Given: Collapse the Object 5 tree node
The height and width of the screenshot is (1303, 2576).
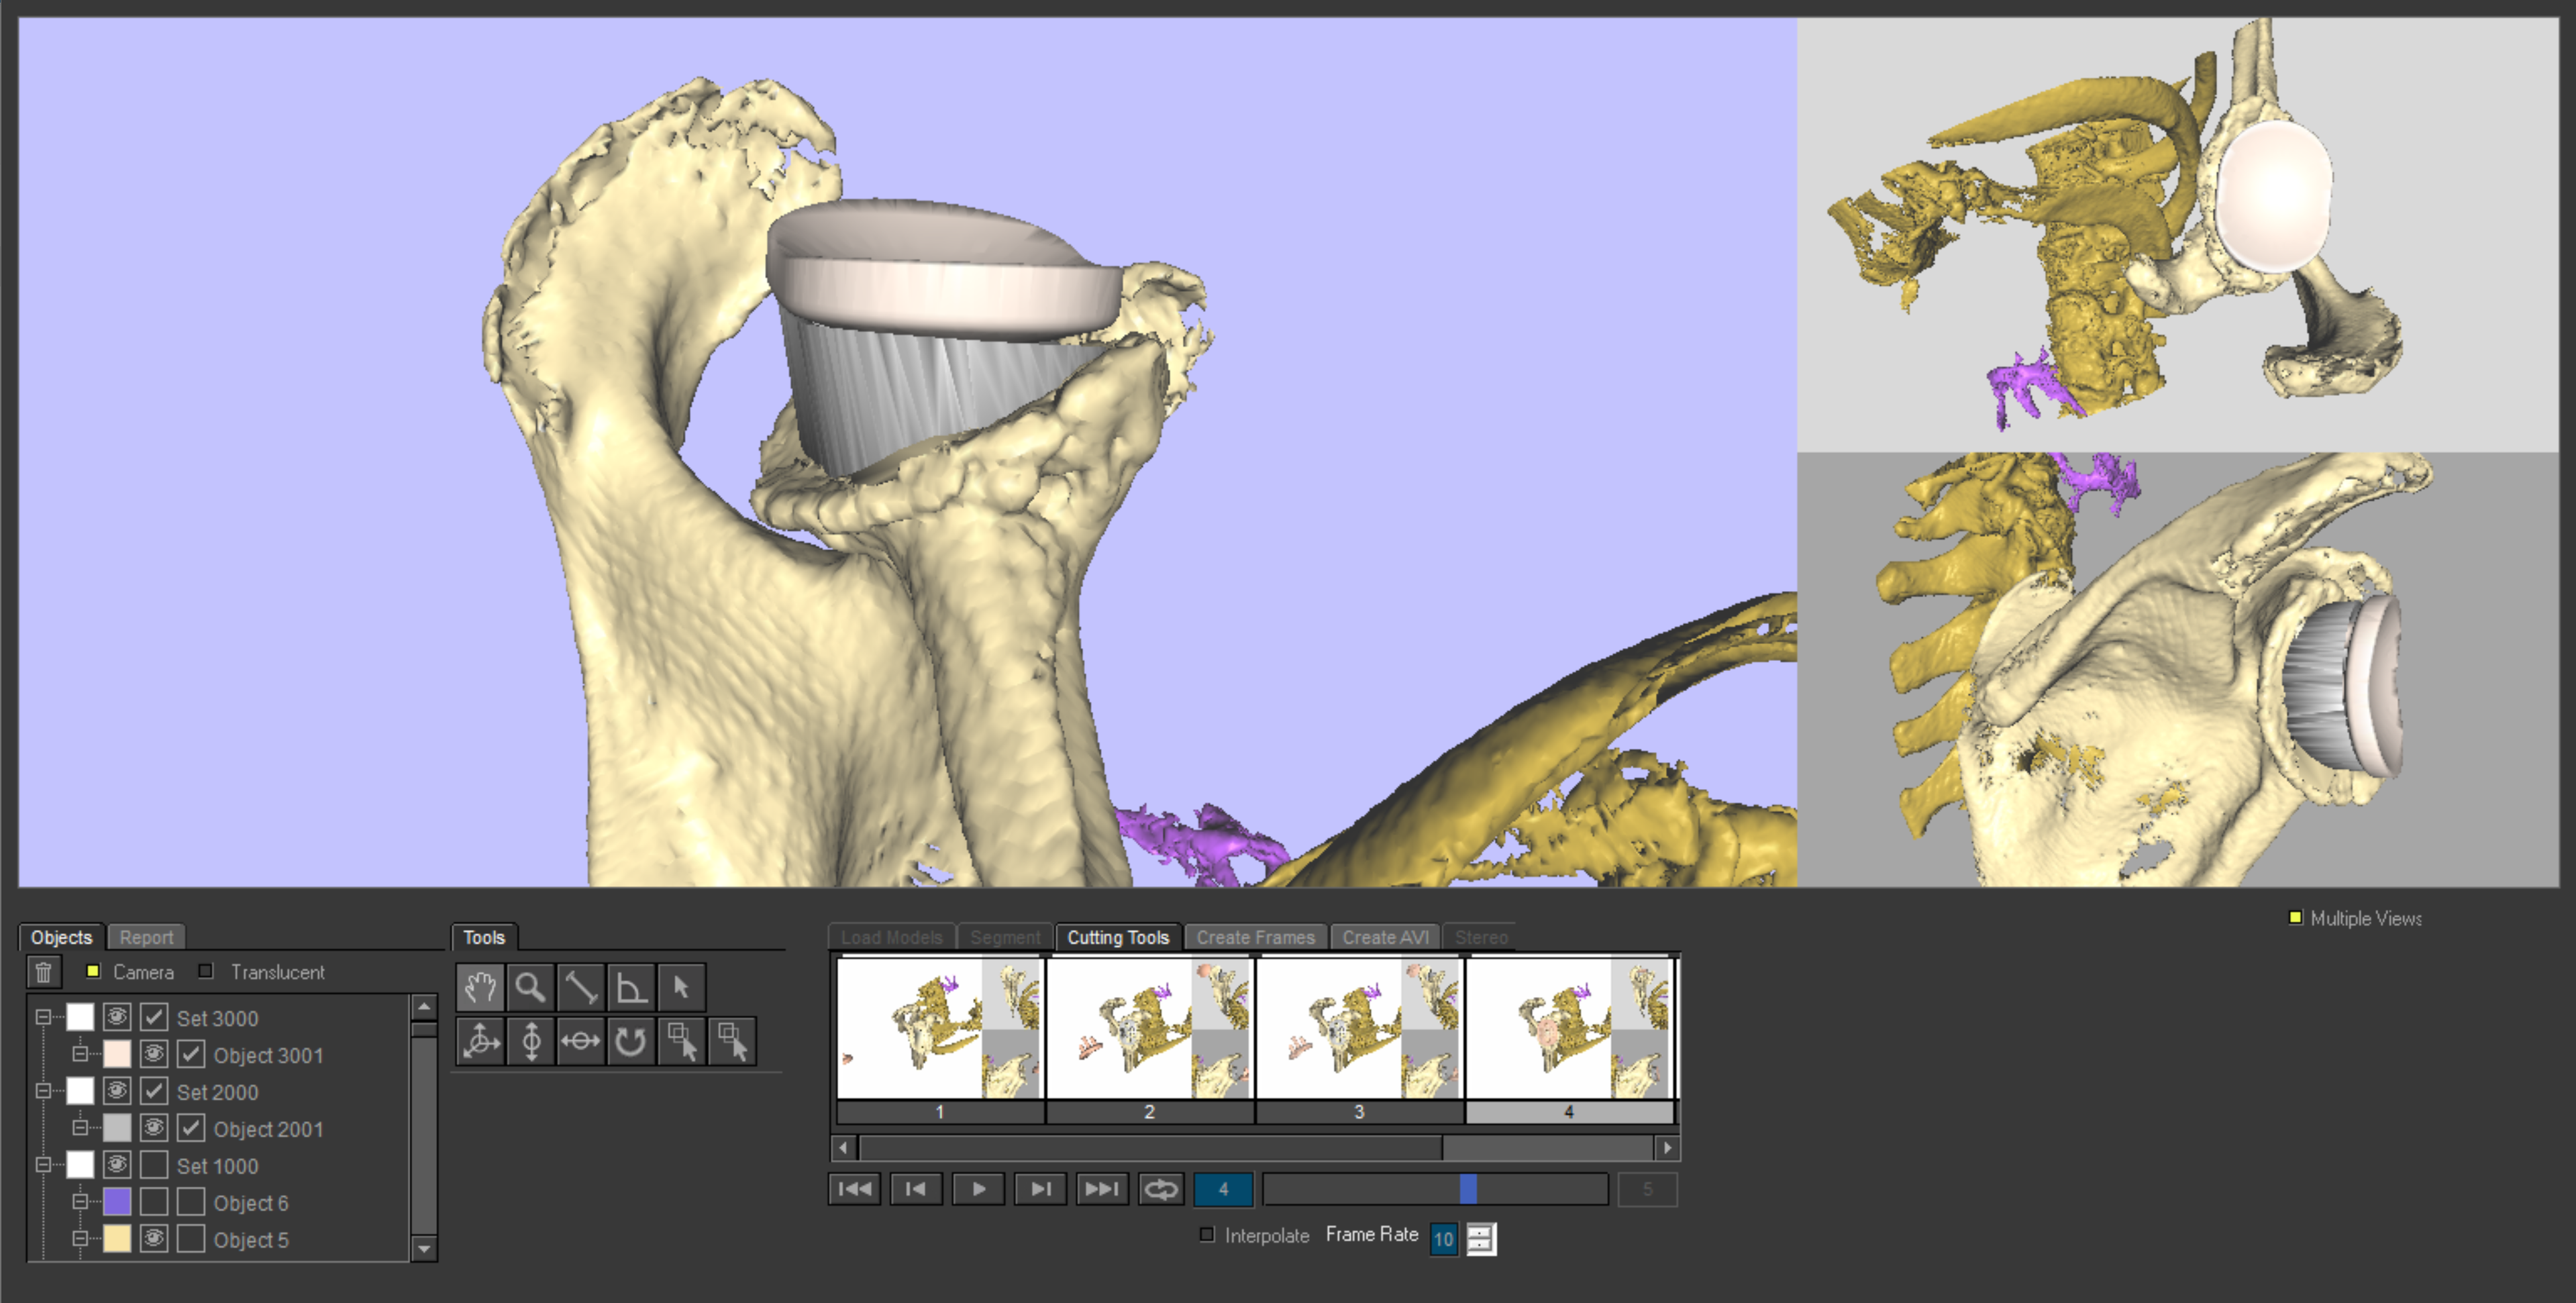Looking at the screenshot, I should pos(80,1239).
